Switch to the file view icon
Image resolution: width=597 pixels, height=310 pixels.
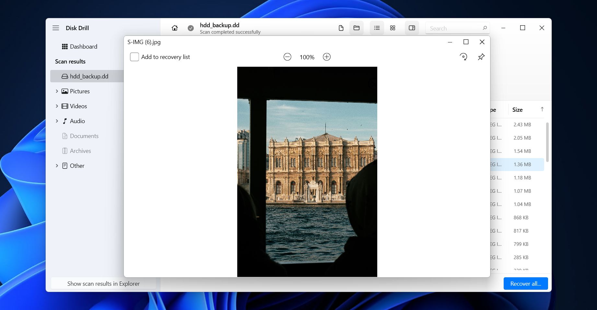point(341,28)
